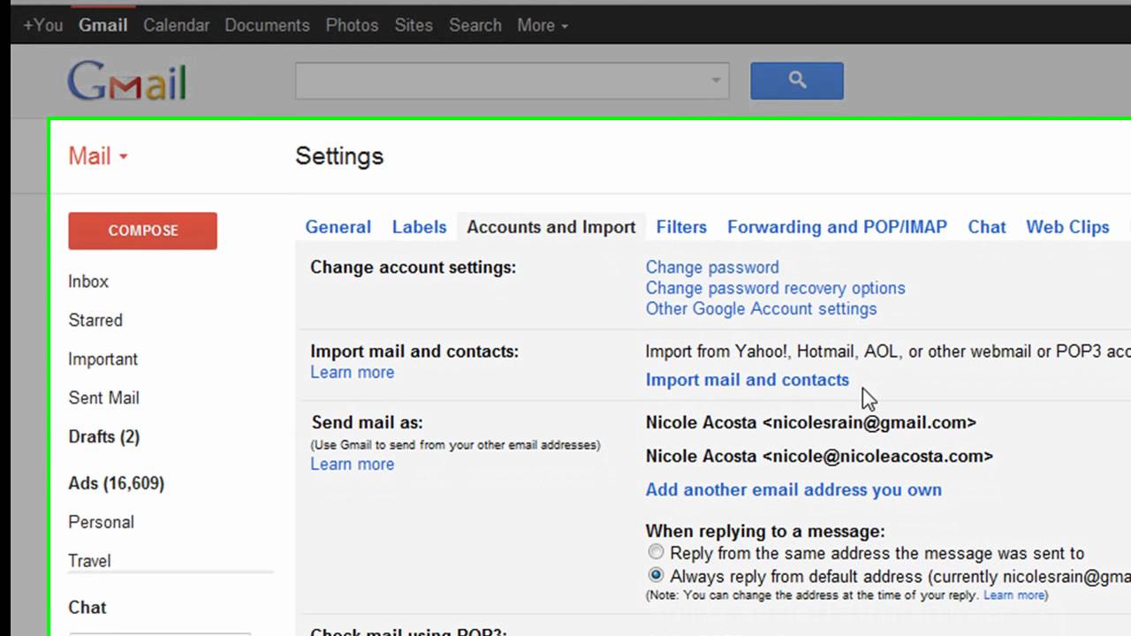Image resolution: width=1131 pixels, height=636 pixels.
Task: Click the Gmail logo
Action: [126, 81]
